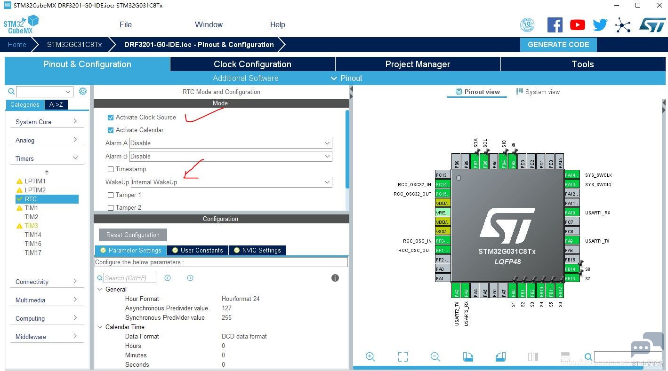
Task: Open the ST community network icon
Action: point(623,25)
